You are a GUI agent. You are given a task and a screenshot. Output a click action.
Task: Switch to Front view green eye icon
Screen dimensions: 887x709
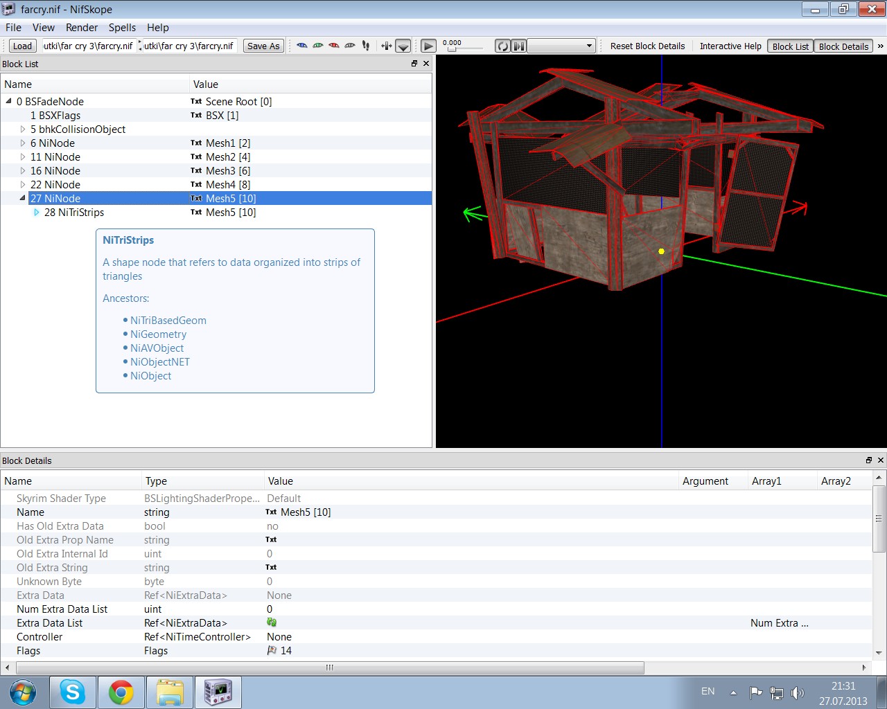coord(318,46)
